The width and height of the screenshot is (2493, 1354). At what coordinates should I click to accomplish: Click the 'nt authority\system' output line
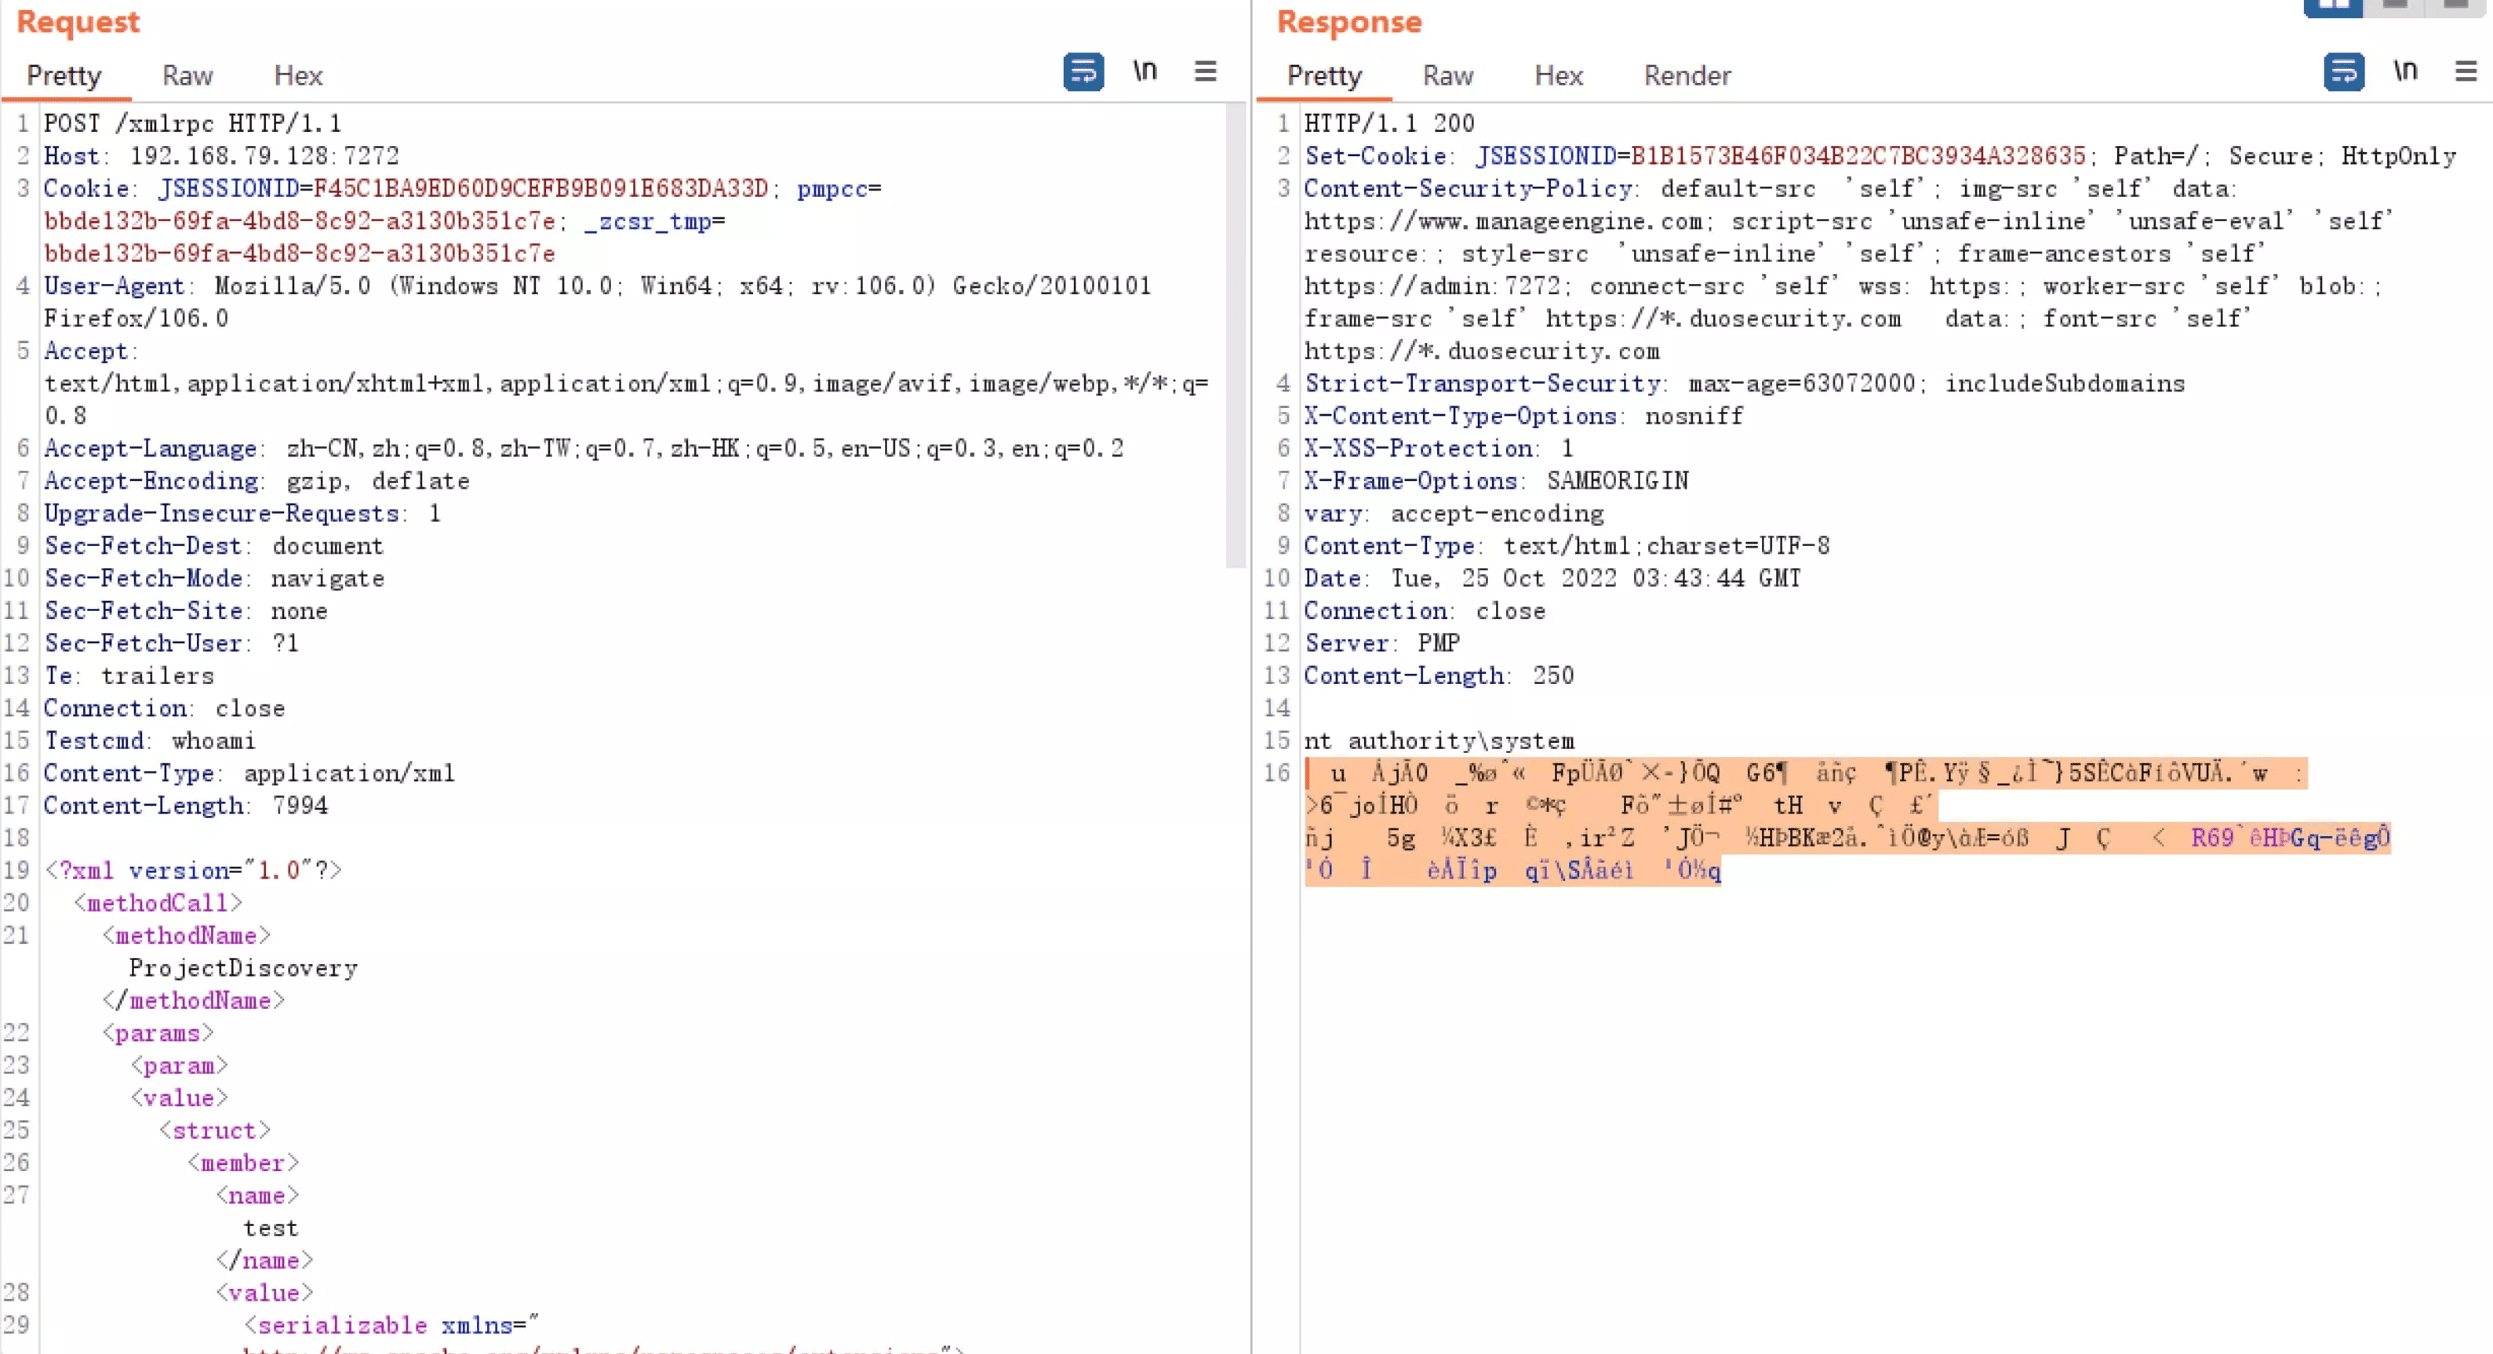click(1439, 741)
